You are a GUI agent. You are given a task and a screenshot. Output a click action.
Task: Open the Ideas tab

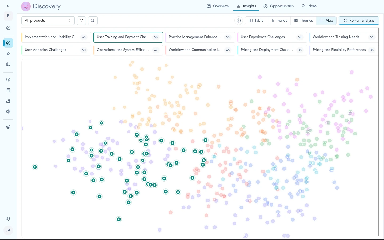(309, 6)
